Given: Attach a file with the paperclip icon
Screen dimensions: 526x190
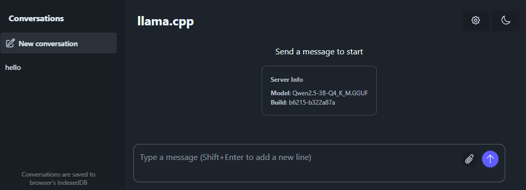Looking at the screenshot, I should (x=470, y=159).
